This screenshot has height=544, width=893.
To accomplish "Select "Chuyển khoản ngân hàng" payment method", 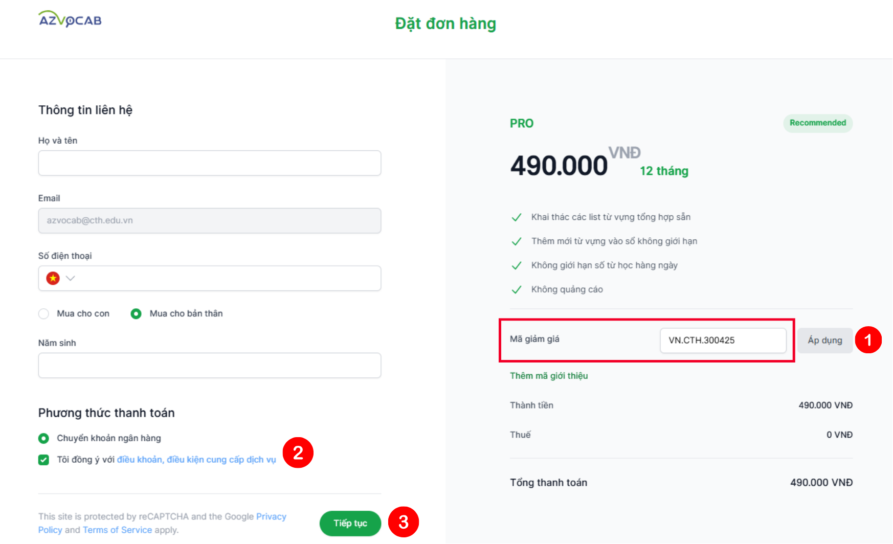I will point(44,438).
